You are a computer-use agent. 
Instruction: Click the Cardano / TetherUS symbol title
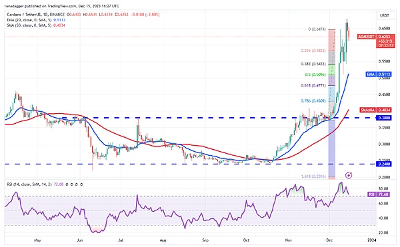[36, 15]
